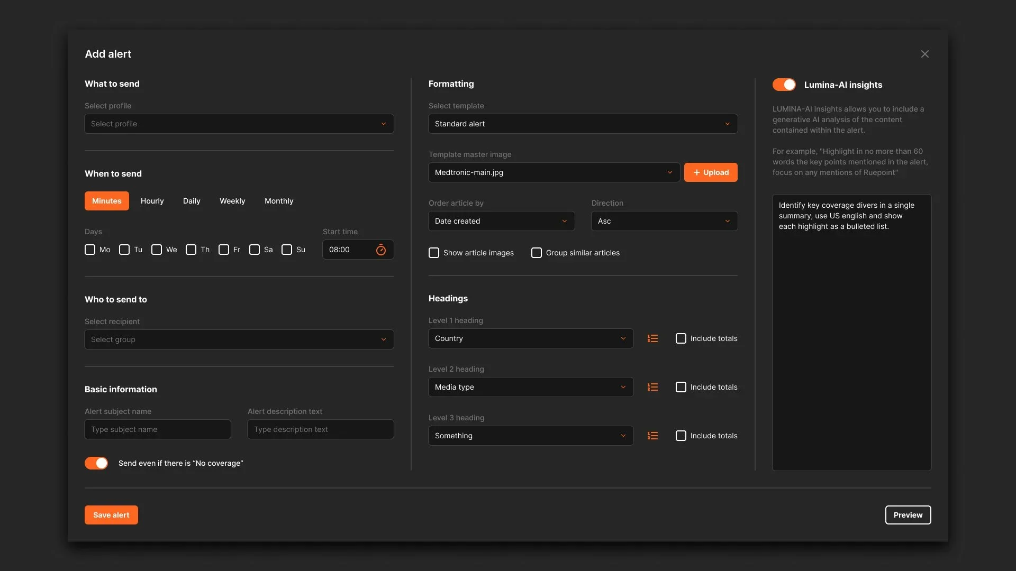Tick the Mo day checkbox
Screen dimensions: 1016x571
point(90,250)
